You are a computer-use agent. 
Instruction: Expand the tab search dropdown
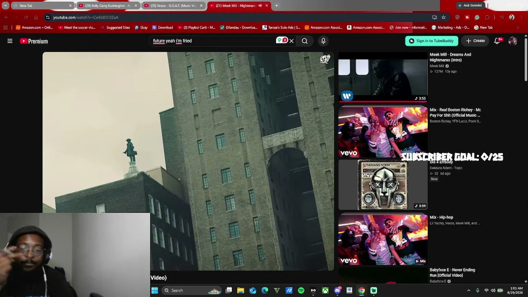click(x=5, y=6)
